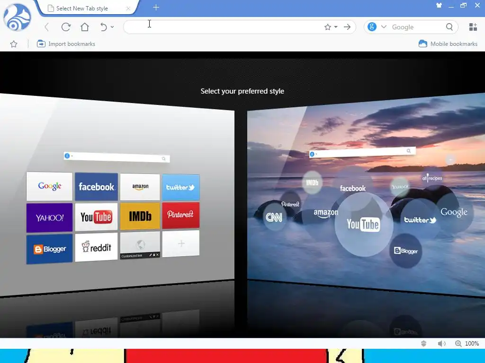The image size is (485, 363).
Task: Click the amazon tile in classic preview
Action: tap(140, 187)
